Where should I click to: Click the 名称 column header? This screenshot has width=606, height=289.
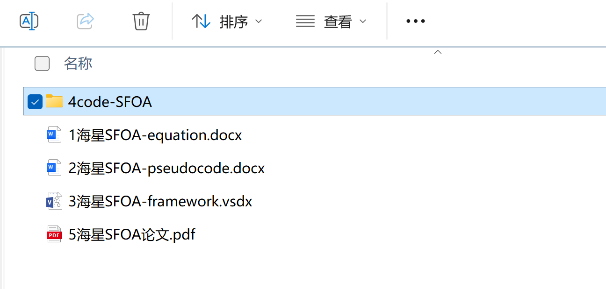point(78,63)
